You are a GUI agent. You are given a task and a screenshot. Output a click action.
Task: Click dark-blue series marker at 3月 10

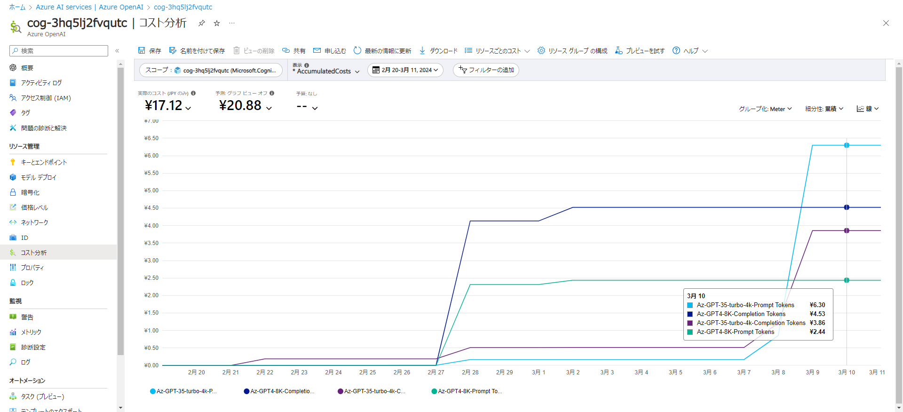(847, 207)
